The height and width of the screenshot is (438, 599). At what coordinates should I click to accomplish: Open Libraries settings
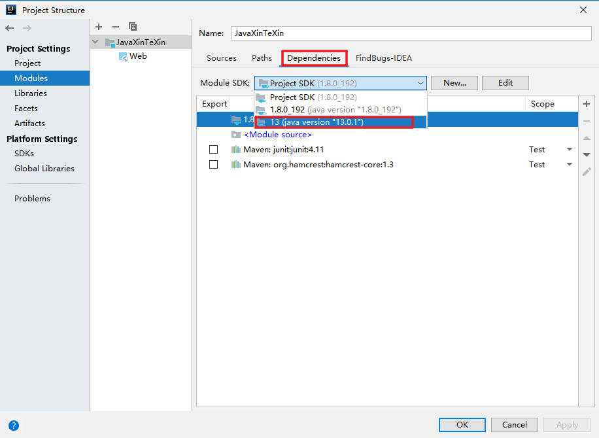pos(31,93)
